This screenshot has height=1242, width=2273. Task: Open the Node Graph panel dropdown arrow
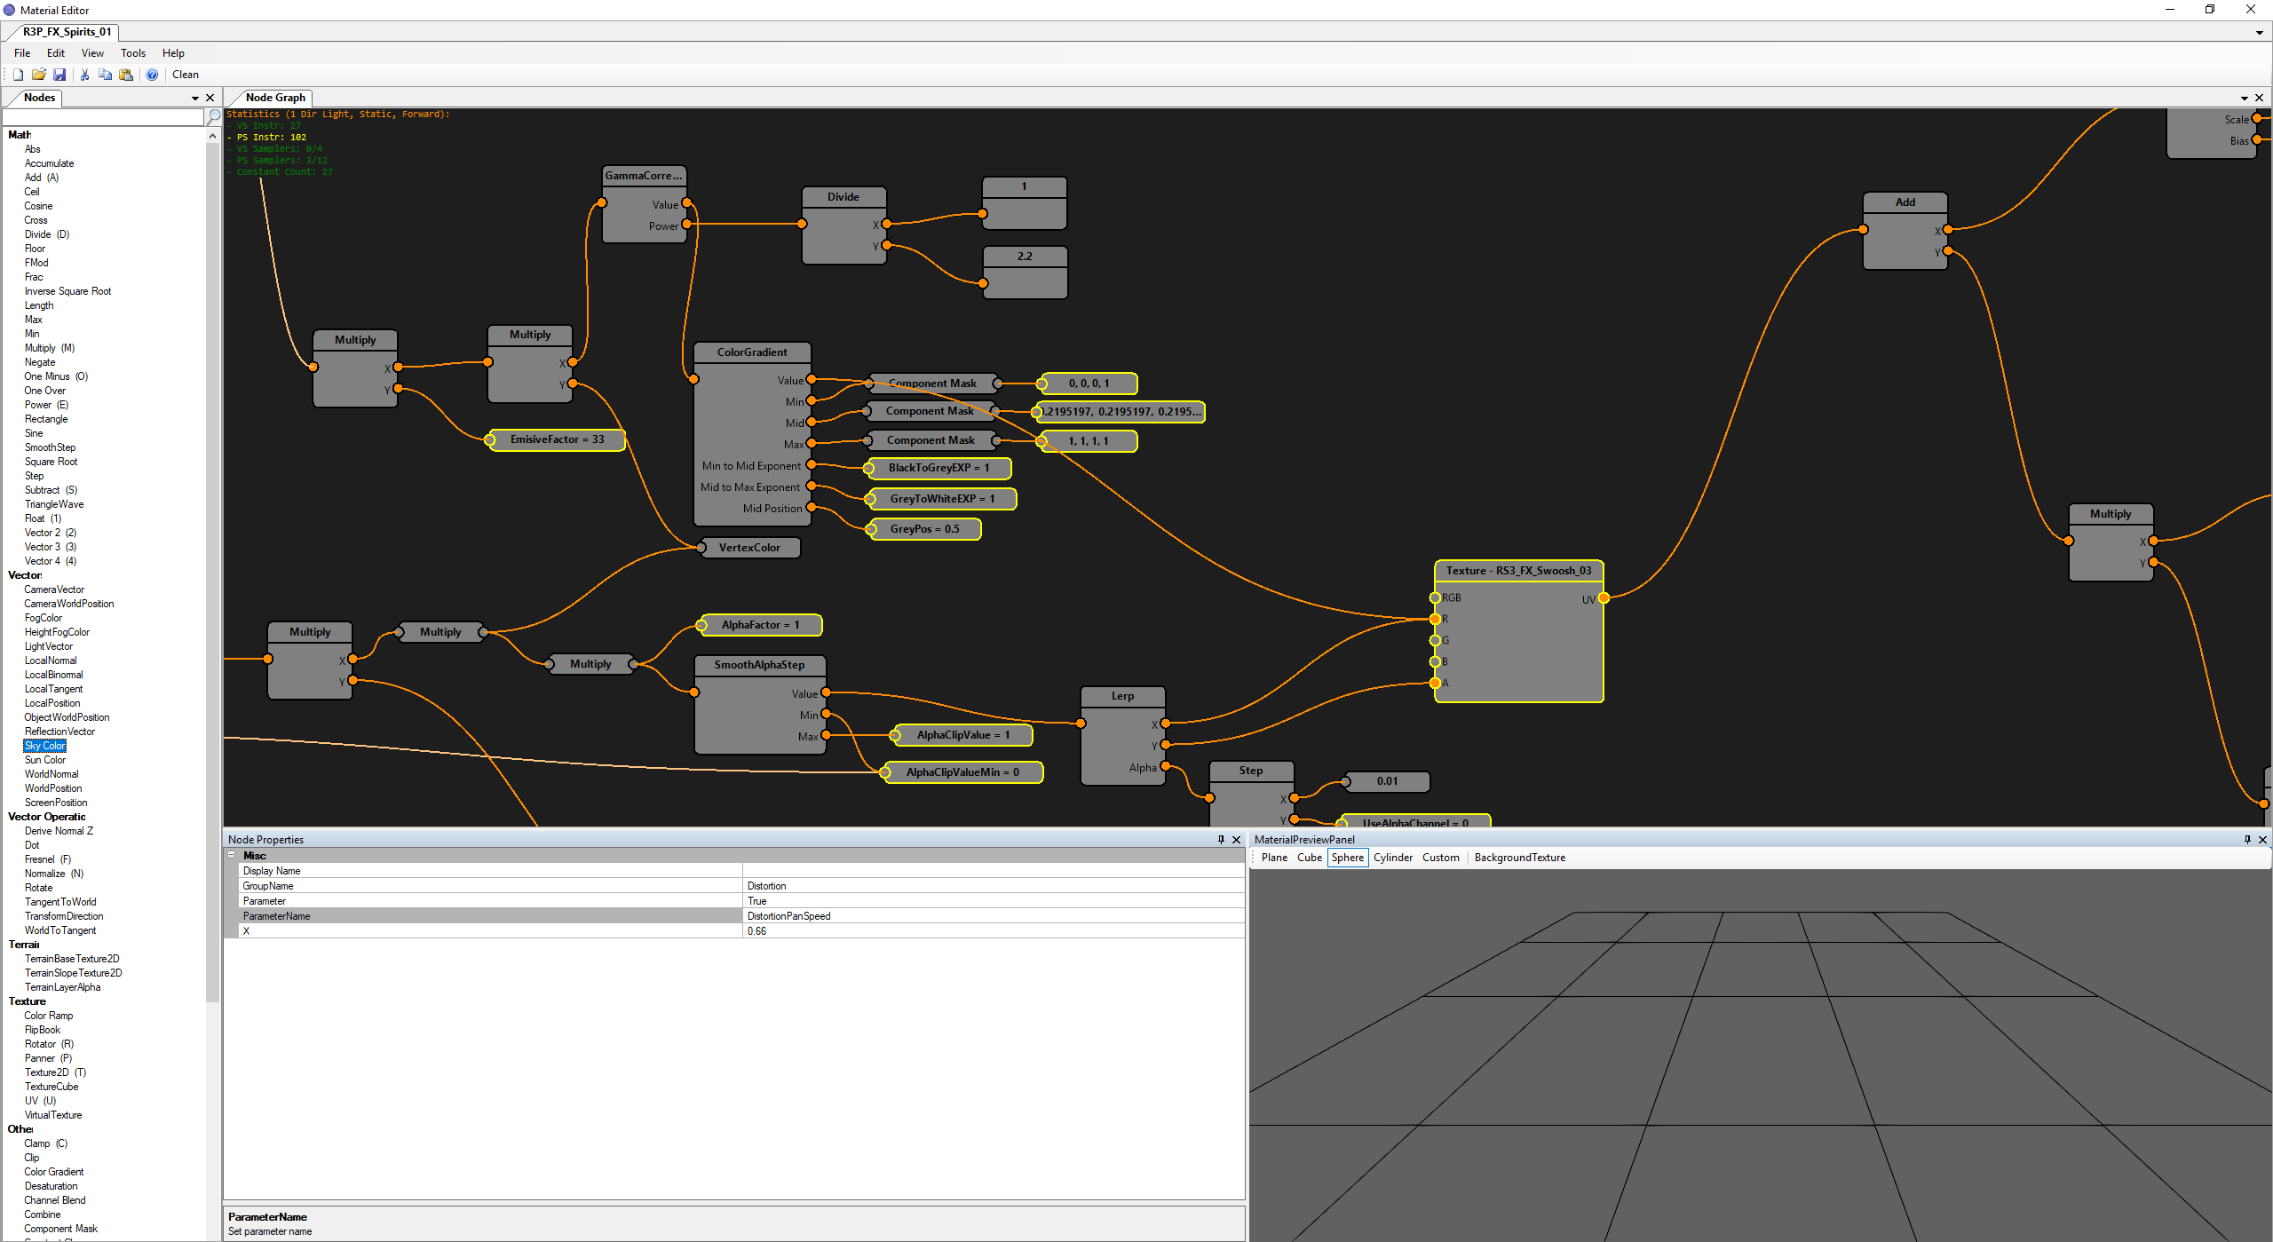point(2245,98)
